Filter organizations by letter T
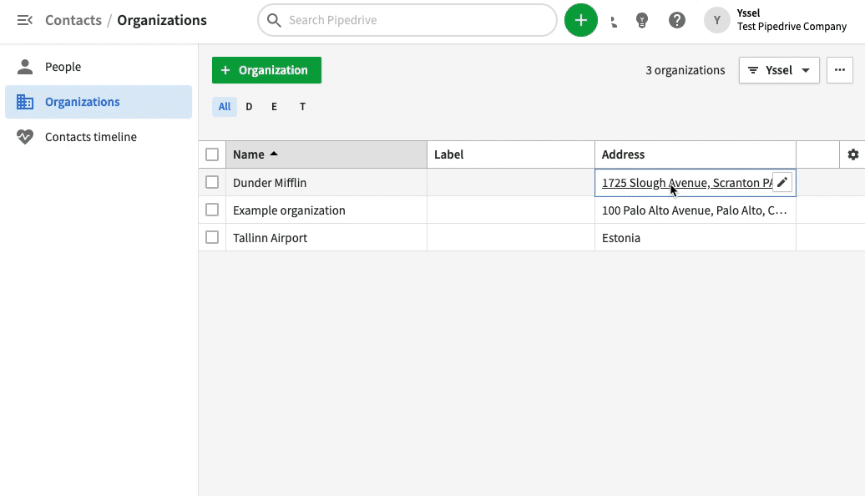The image size is (865, 496). click(x=302, y=107)
